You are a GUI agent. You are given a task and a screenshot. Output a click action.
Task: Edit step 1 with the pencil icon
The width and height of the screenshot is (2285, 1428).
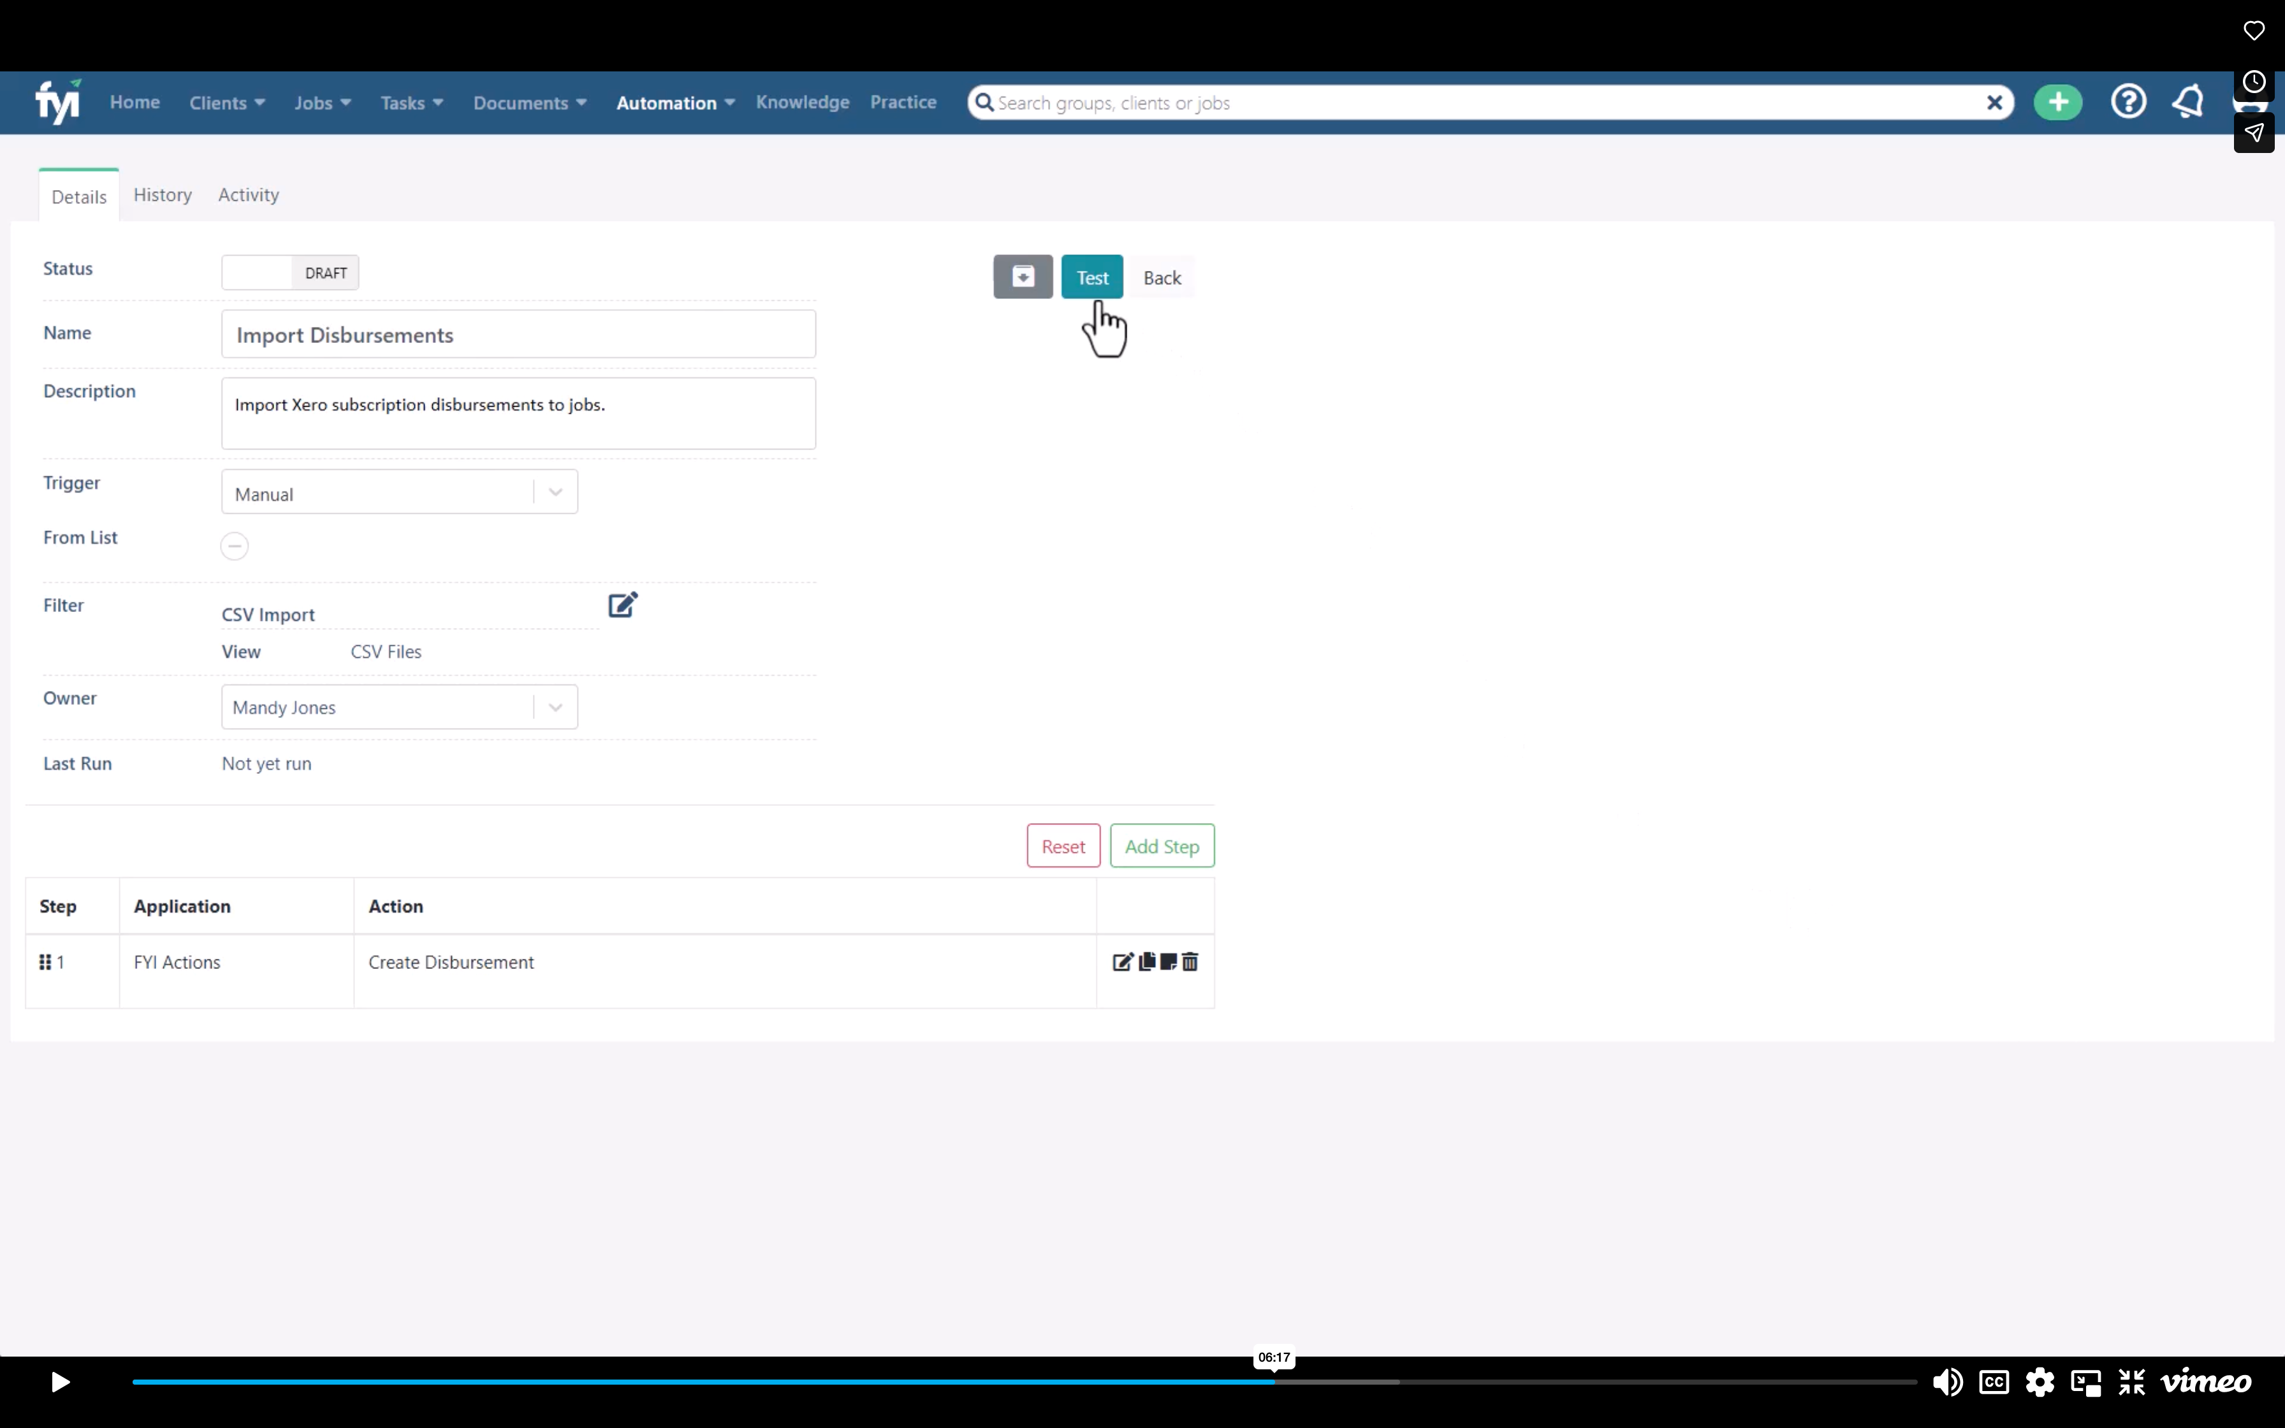tap(1123, 961)
